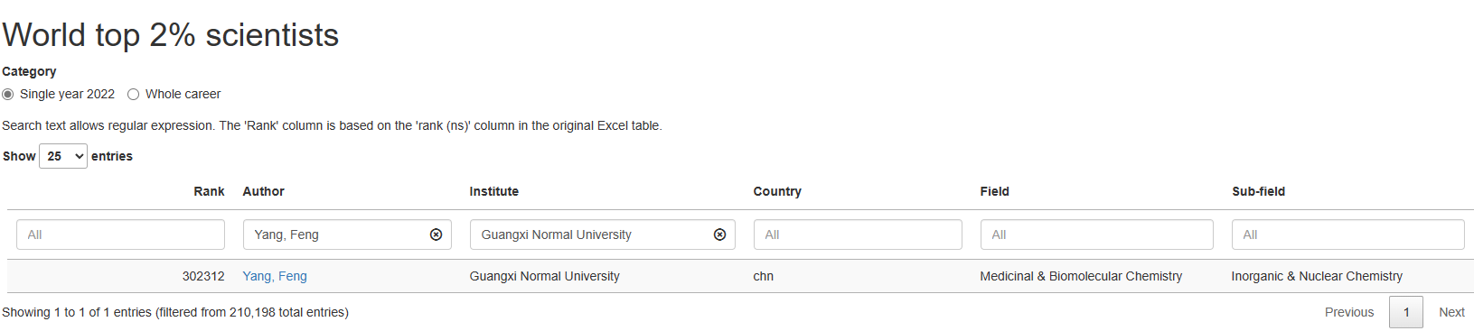Sort table by Country column header
This screenshot has width=1474, height=331.
tap(777, 191)
